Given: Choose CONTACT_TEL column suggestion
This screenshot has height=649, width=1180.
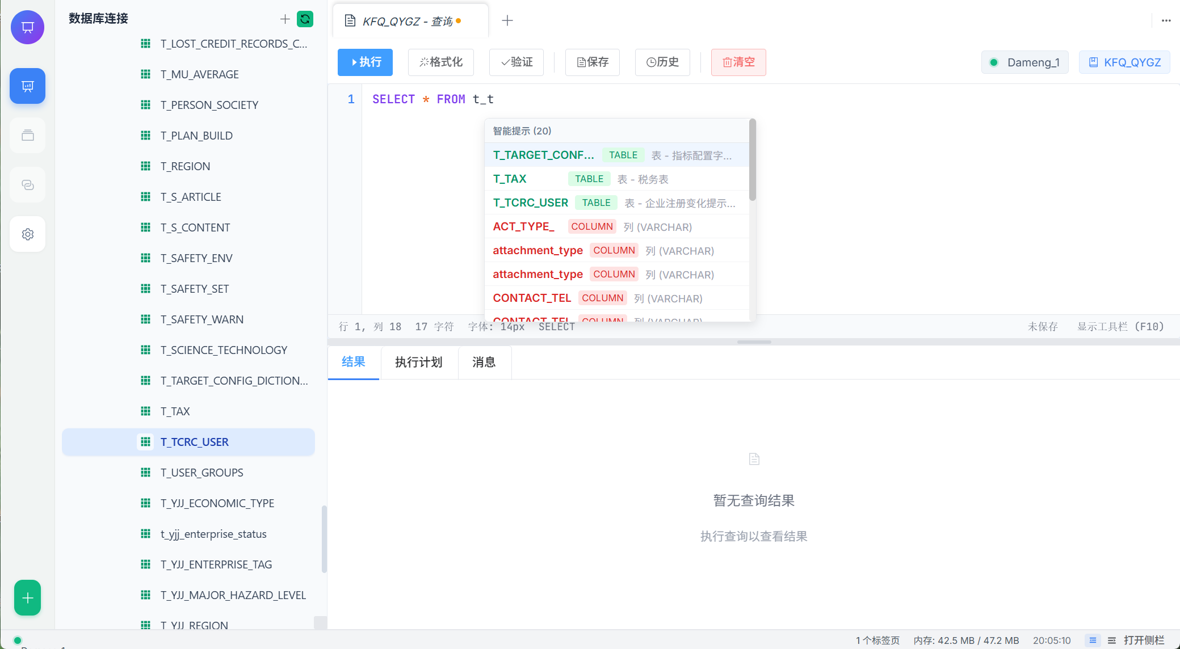Looking at the screenshot, I should [x=616, y=298].
